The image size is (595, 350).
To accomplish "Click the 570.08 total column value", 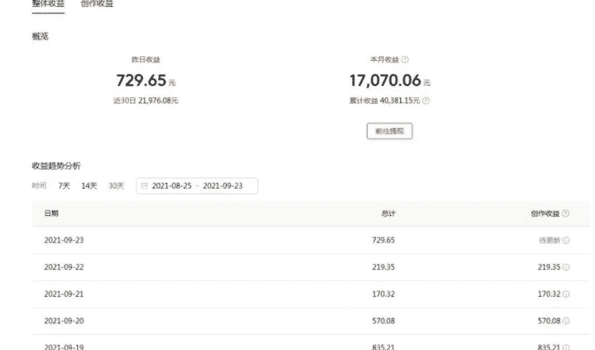I will (383, 321).
